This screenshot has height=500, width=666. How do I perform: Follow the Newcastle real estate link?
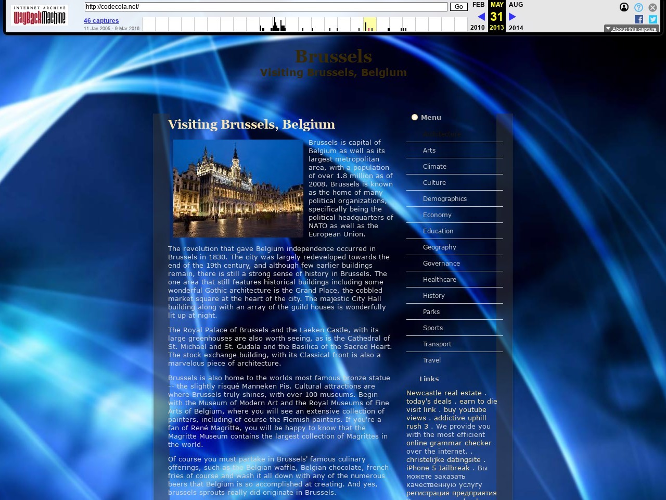coord(444,393)
